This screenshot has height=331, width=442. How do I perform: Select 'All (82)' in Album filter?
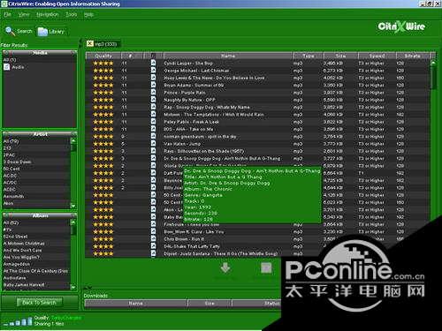(11, 222)
